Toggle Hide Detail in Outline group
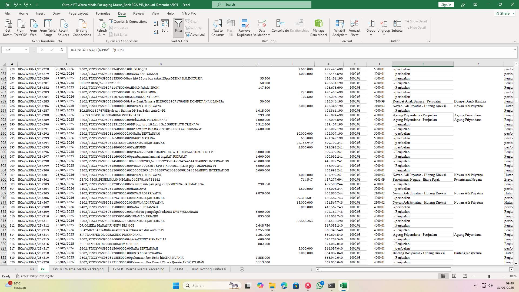This screenshot has width=519, height=292. click(415, 27)
